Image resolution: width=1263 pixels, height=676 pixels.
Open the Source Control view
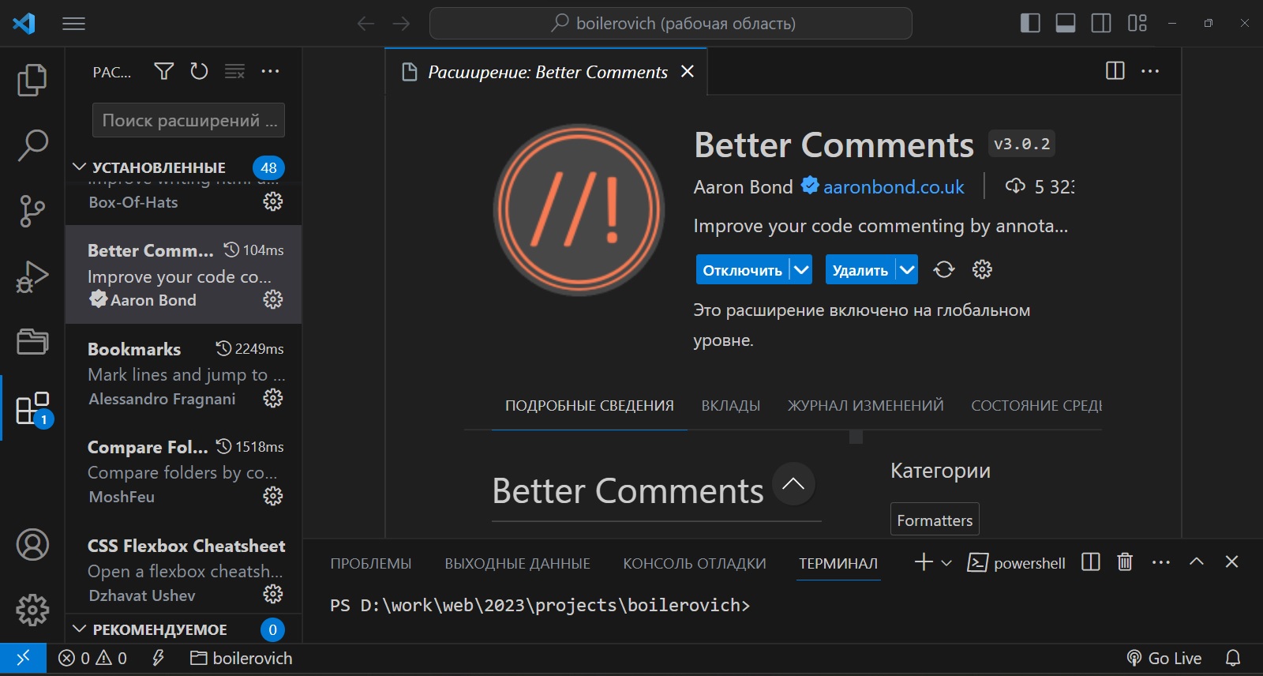click(32, 211)
